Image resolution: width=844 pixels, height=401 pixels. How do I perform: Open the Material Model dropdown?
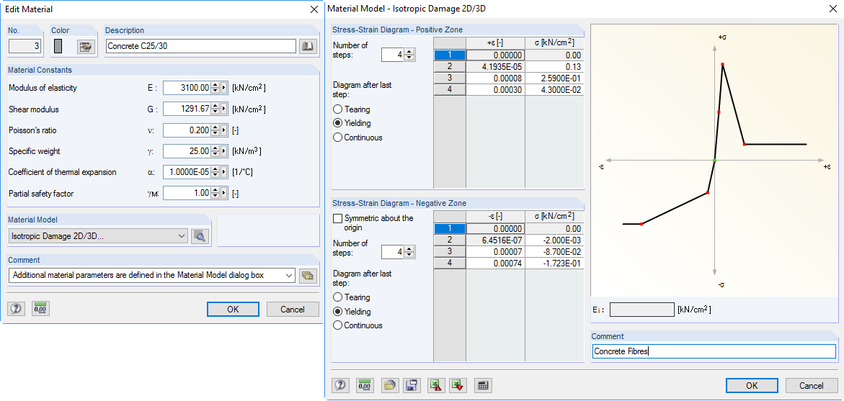click(x=99, y=236)
